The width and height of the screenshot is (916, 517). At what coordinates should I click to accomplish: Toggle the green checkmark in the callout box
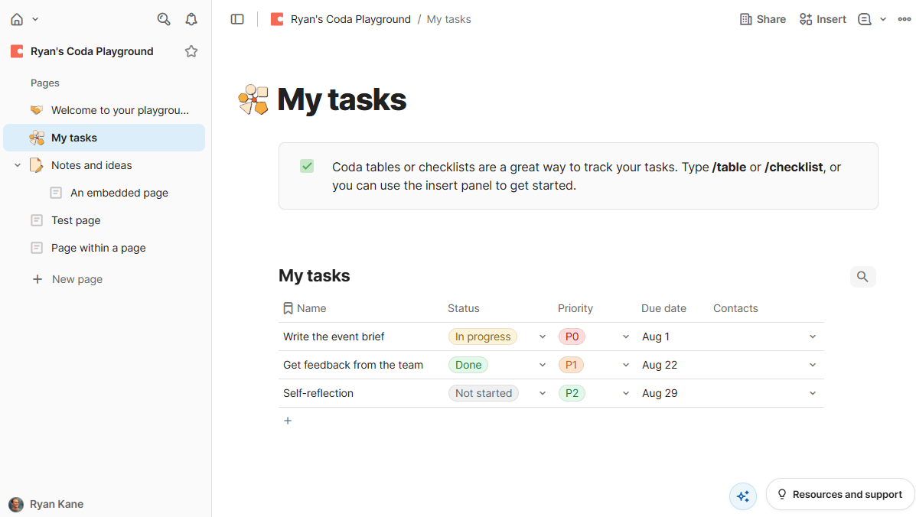tap(306, 165)
